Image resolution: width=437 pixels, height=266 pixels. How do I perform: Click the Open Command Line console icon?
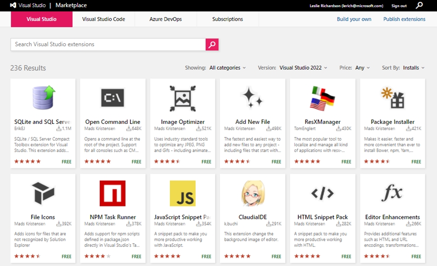[113, 98]
